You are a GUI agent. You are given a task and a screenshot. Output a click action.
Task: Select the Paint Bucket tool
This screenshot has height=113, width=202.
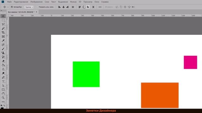point(3,65)
